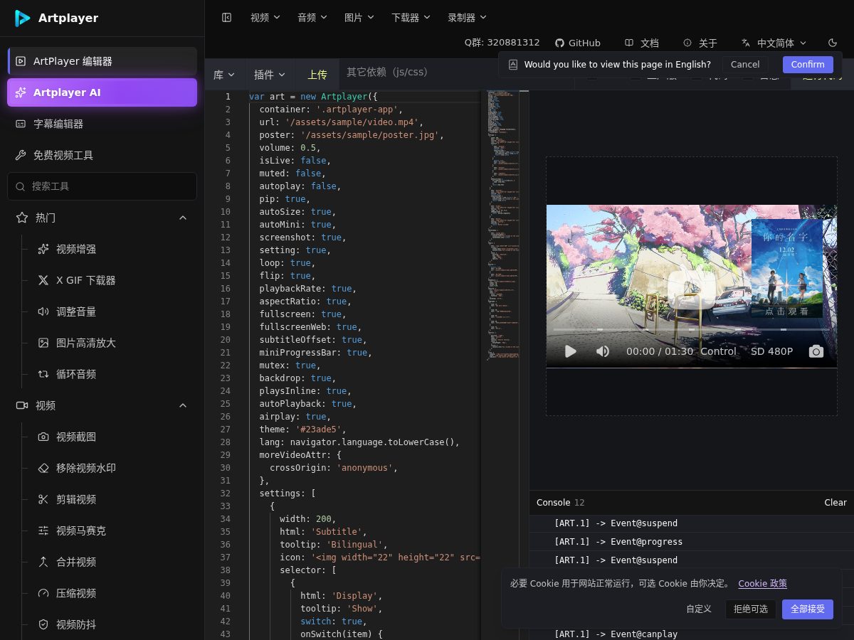Open the 图片 top menu dropdown
The width and height of the screenshot is (854, 640).
[359, 17]
